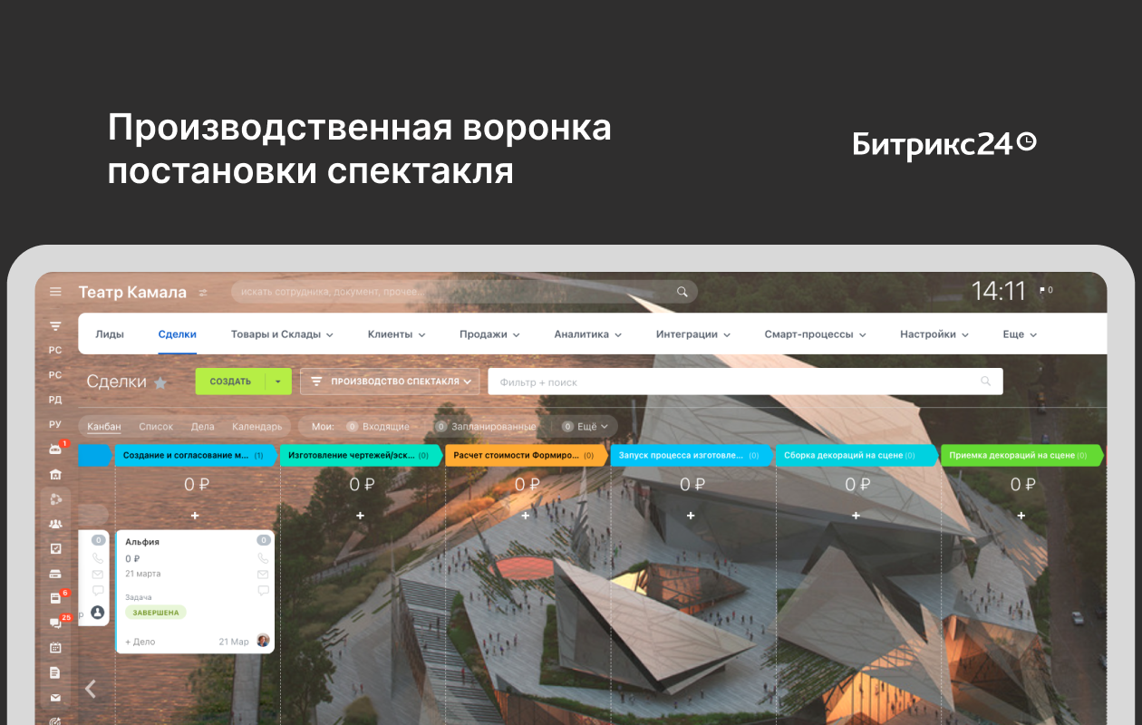Click the green Создать button
The height and width of the screenshot is (725, 1142).
coord(230,382)
